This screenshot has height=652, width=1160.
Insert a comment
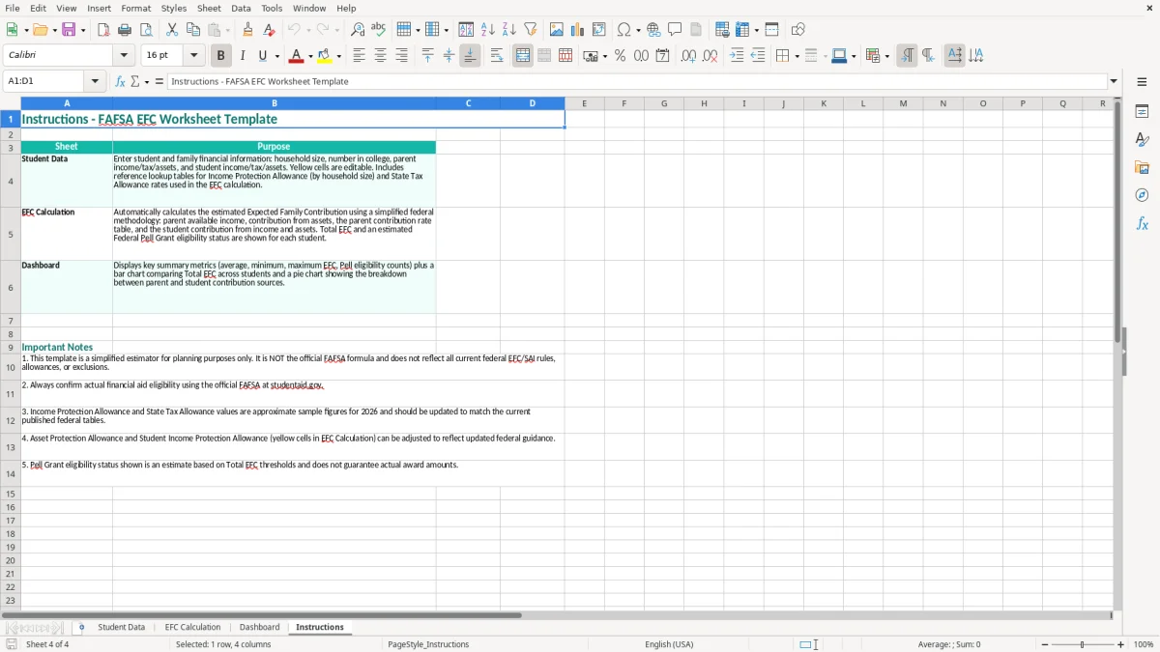(675, 30)
